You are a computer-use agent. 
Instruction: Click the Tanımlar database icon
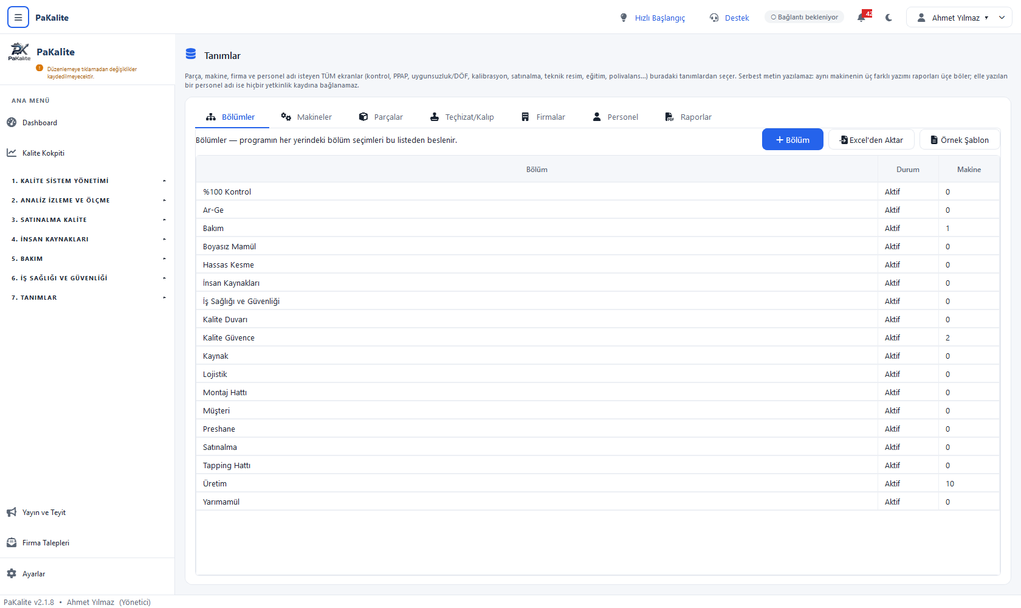click(191, 54)
